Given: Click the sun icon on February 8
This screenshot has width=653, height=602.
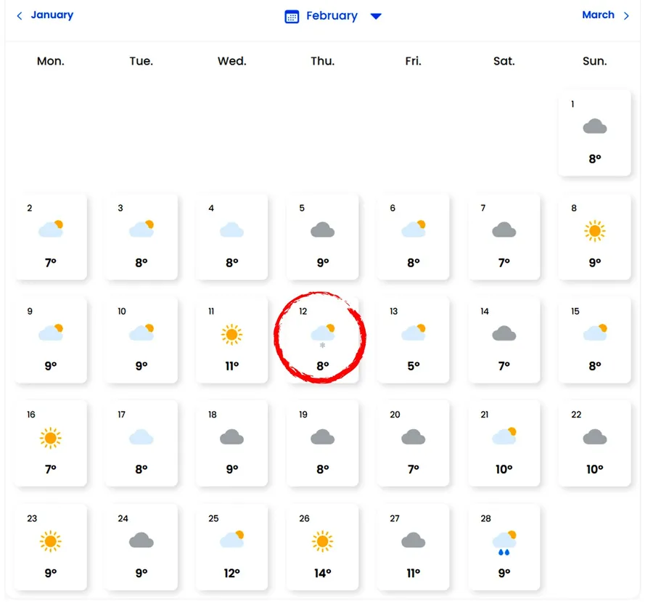Looking at the screenshot, I should click(x=594, y=231).
